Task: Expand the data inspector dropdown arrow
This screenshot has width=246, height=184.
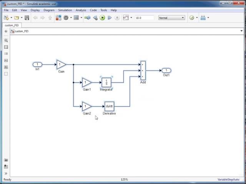Action: click(131, 18)
